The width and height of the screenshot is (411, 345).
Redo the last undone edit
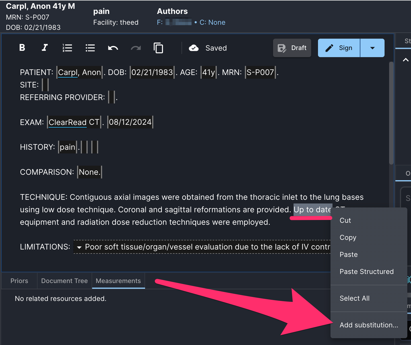136,48
